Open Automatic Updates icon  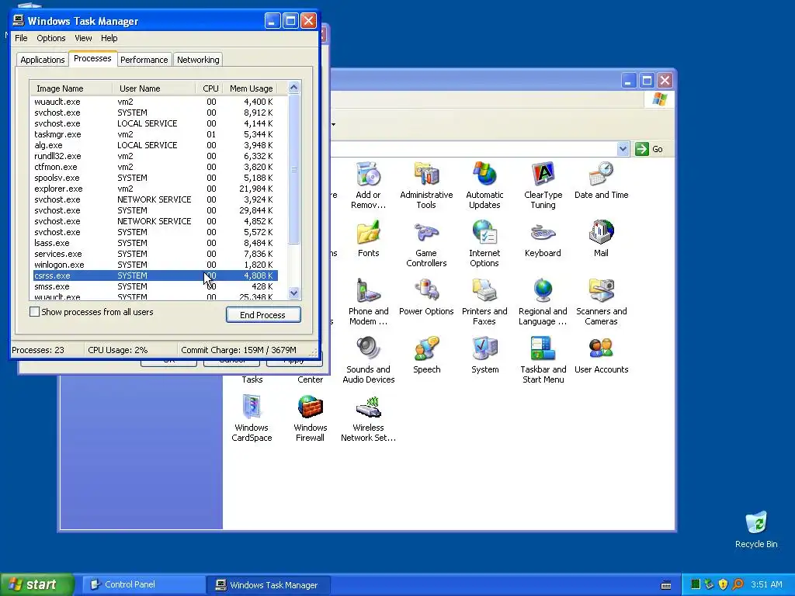coord(484,185)
